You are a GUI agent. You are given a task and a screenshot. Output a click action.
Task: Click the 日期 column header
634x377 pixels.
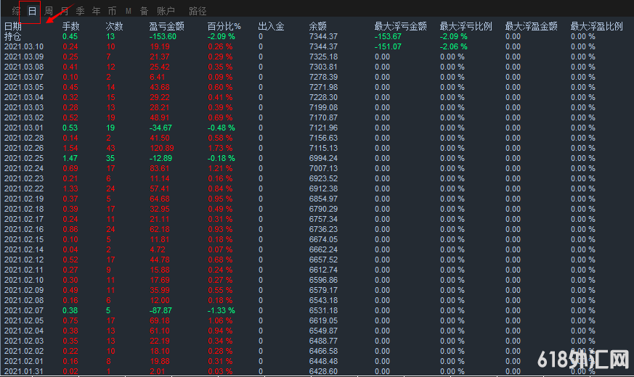click(x=13, y=26)
